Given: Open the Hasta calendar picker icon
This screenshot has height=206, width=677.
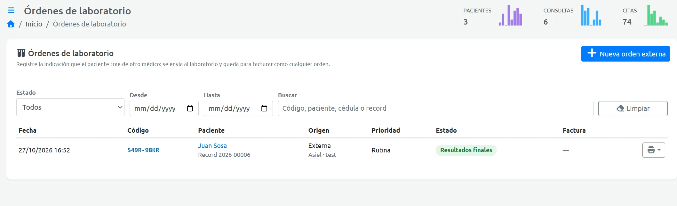Looking at the screenshot, I should point(264,108).
